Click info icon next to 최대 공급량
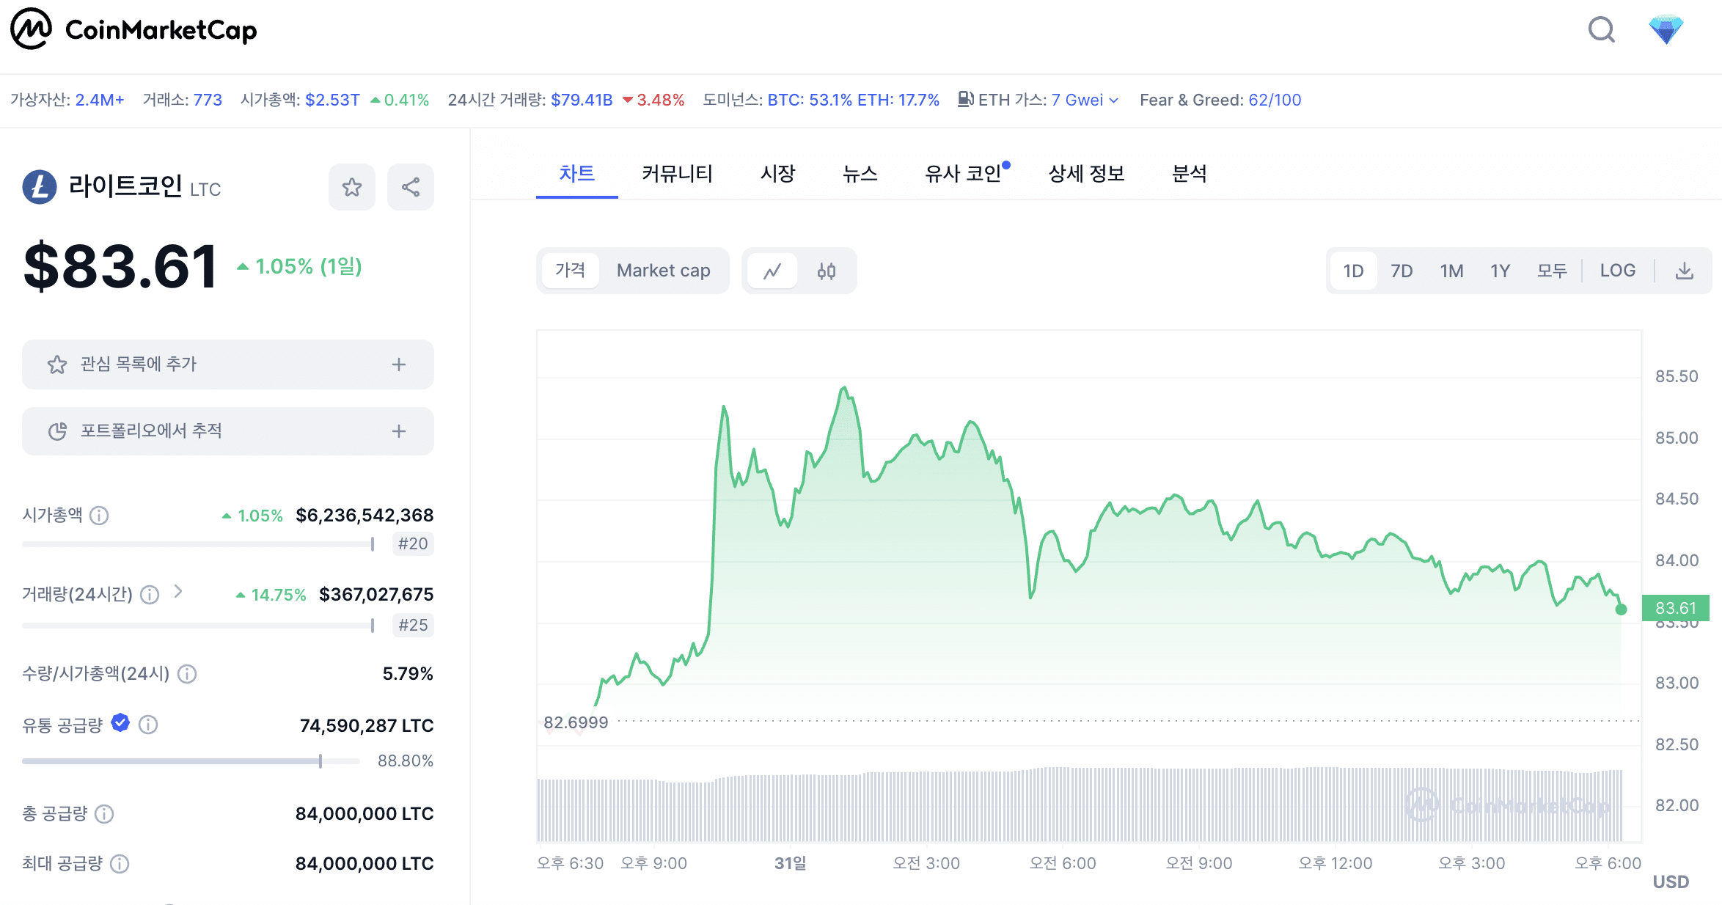The width and height of the screenshot is (1722, 905). [120, 864]
